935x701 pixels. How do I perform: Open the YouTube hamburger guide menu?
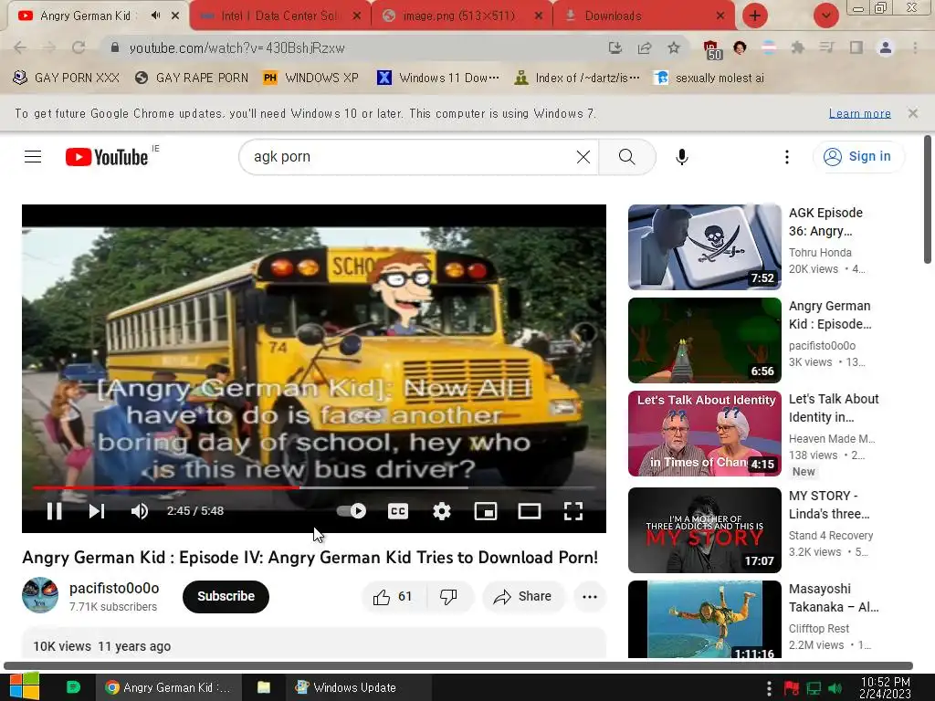33,157
